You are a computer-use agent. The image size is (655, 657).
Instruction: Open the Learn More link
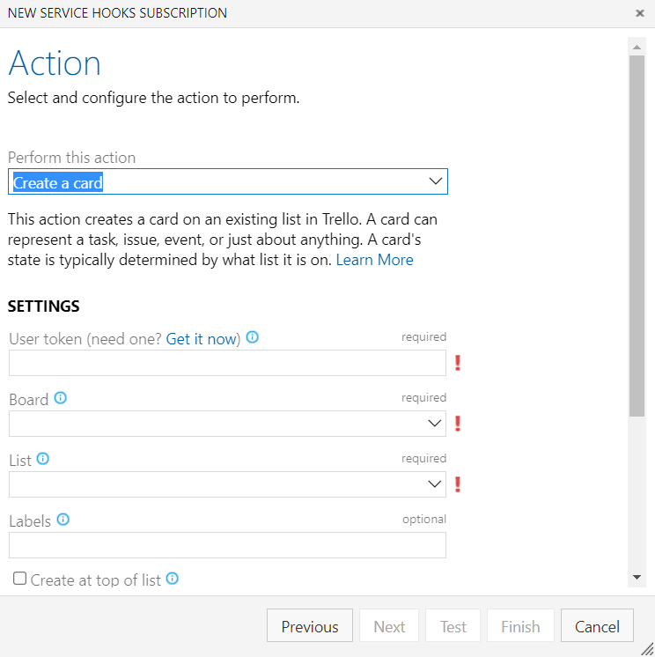[374, 260]
